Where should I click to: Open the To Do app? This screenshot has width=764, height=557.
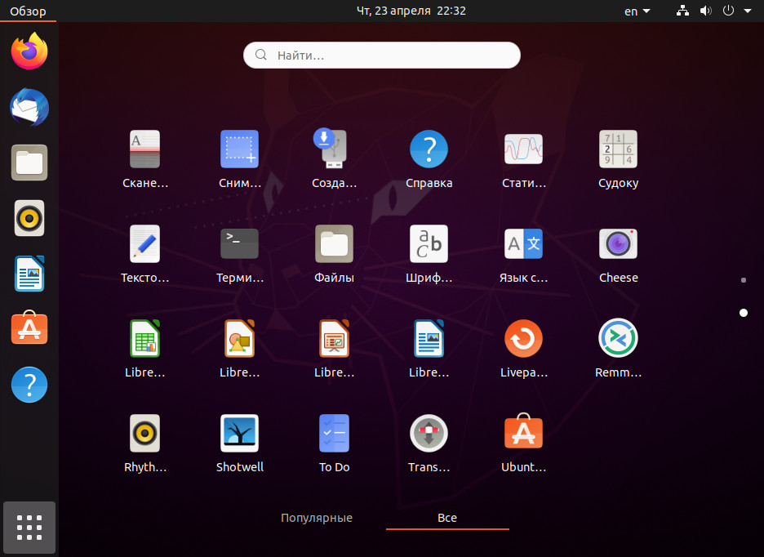pyautogui.click(x=334, y=433)
